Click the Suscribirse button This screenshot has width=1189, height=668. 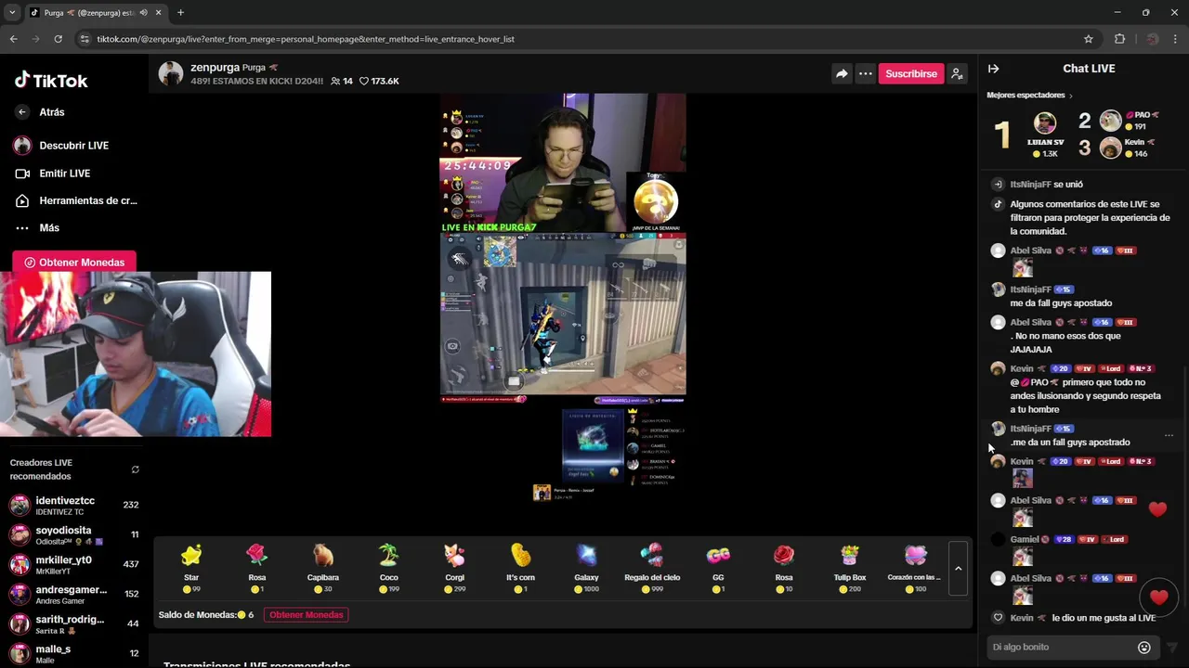tap(911, 73)
